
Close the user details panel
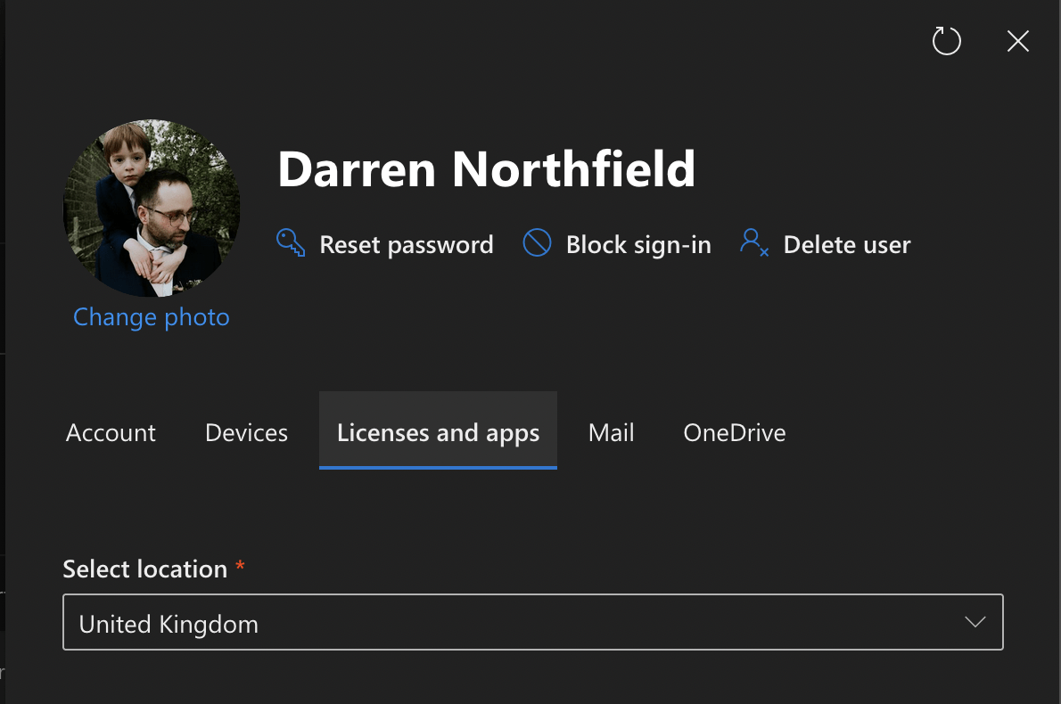coord(1017,41)
